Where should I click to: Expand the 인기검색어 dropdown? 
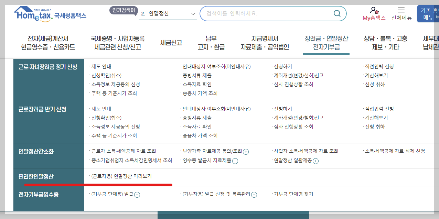coord(193,14)
